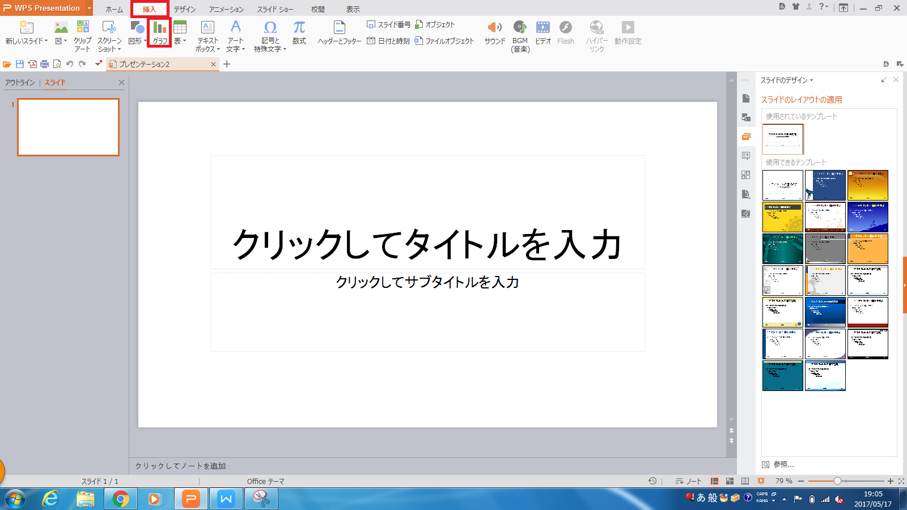This screenshot has height=510, width=907.
Task: Add a new document tab with plus
Action: click(x=227, y=64)
